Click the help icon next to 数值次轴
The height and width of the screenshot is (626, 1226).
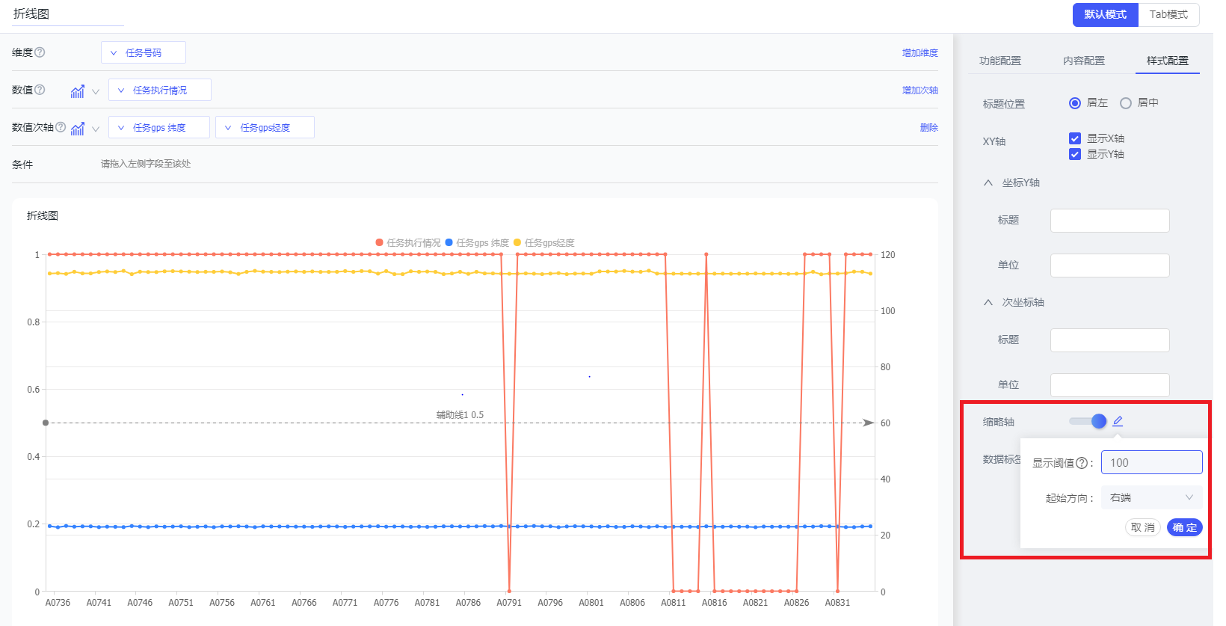(x=61, y=127)
